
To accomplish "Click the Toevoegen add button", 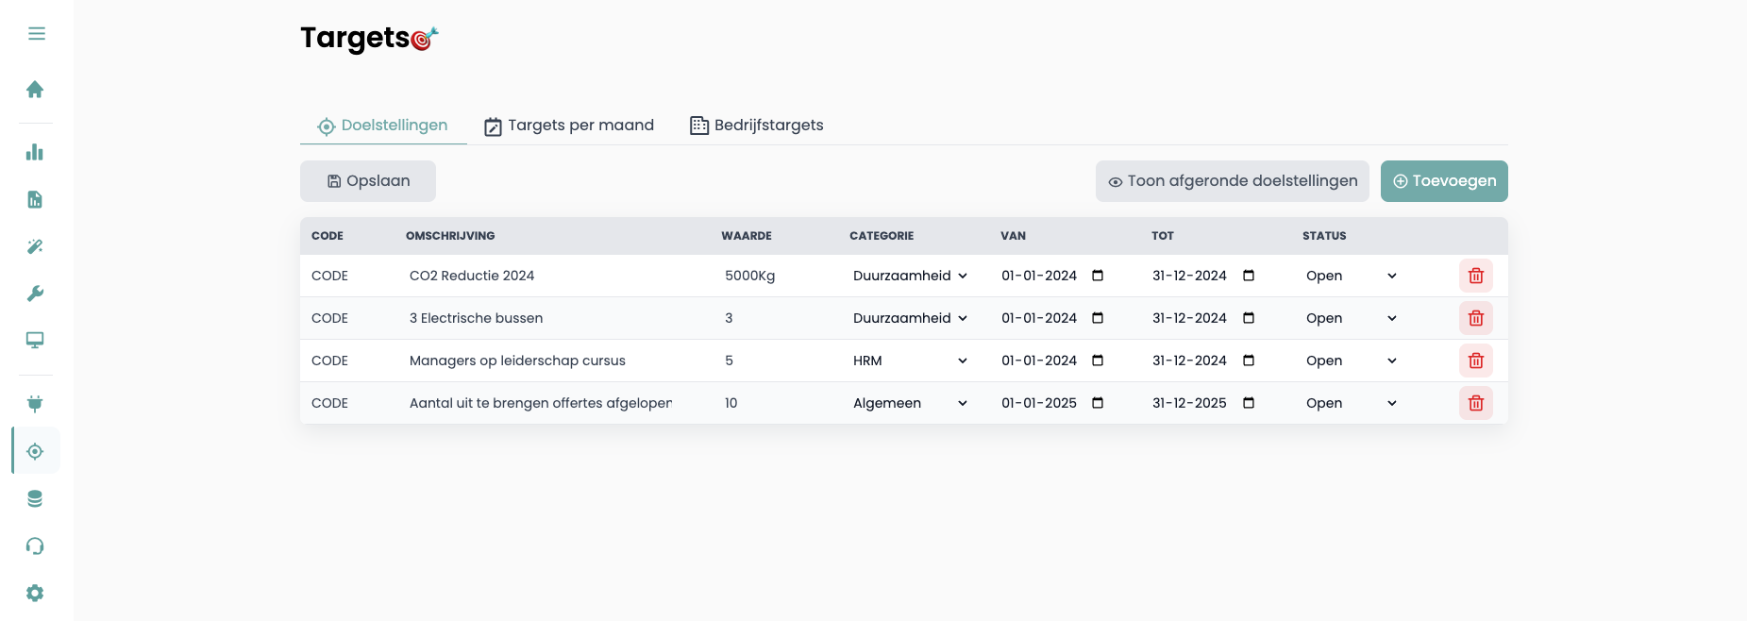I will [1443, 181].
